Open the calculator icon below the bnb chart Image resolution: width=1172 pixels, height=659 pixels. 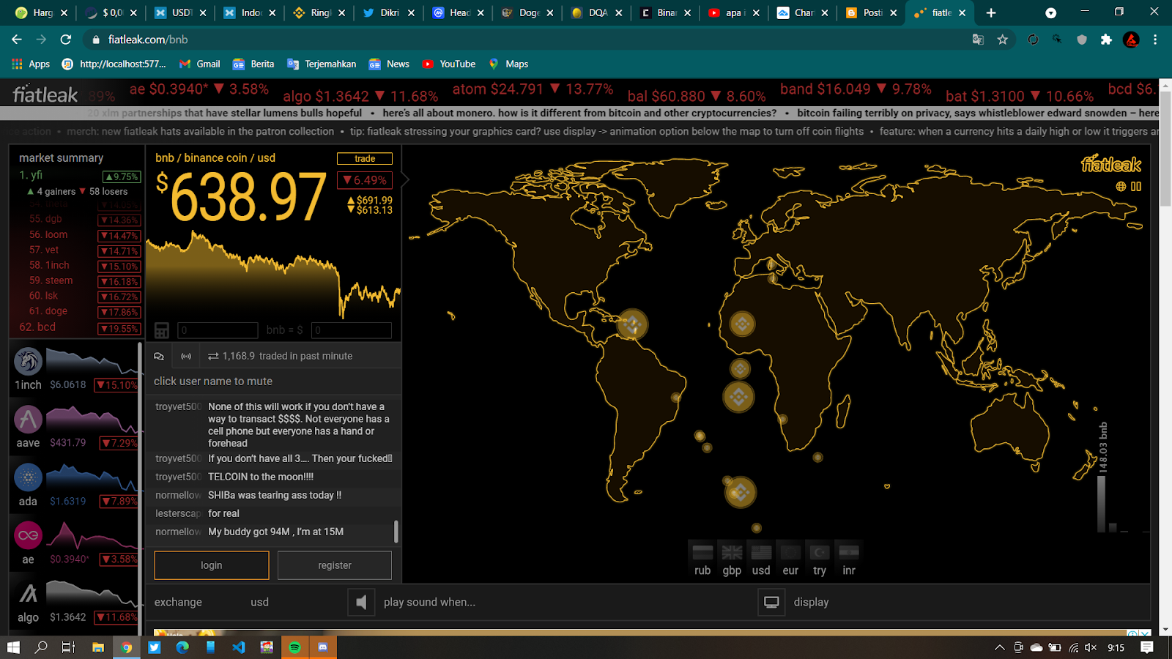[162, 330]
